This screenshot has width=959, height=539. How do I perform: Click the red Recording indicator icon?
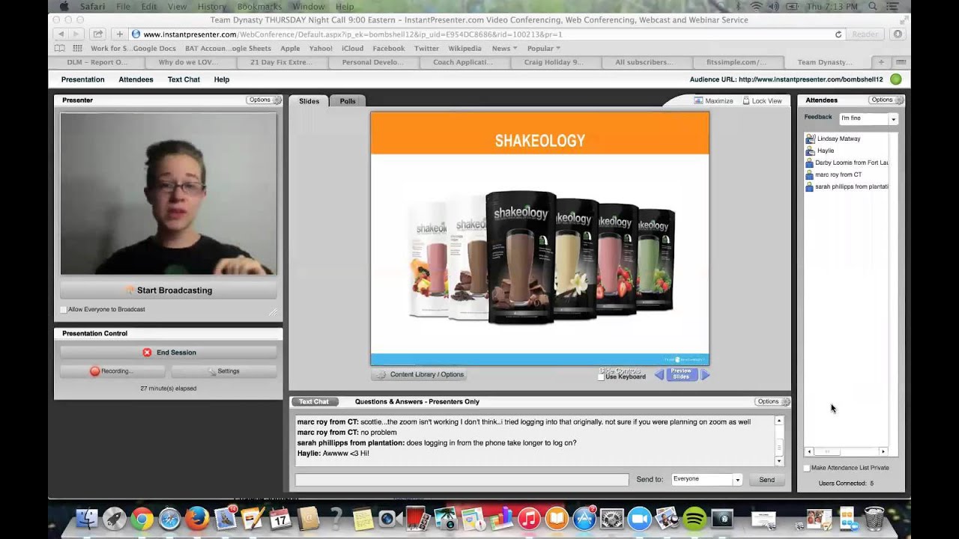(x=95, y=371)
